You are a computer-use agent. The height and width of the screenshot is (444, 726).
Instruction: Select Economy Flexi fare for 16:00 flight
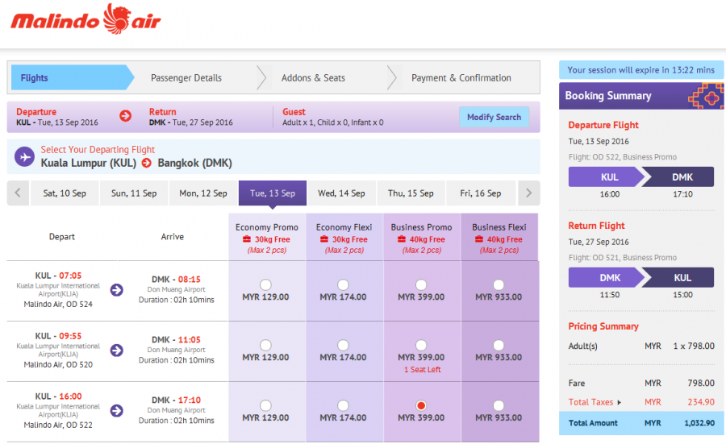pos(344,406)
